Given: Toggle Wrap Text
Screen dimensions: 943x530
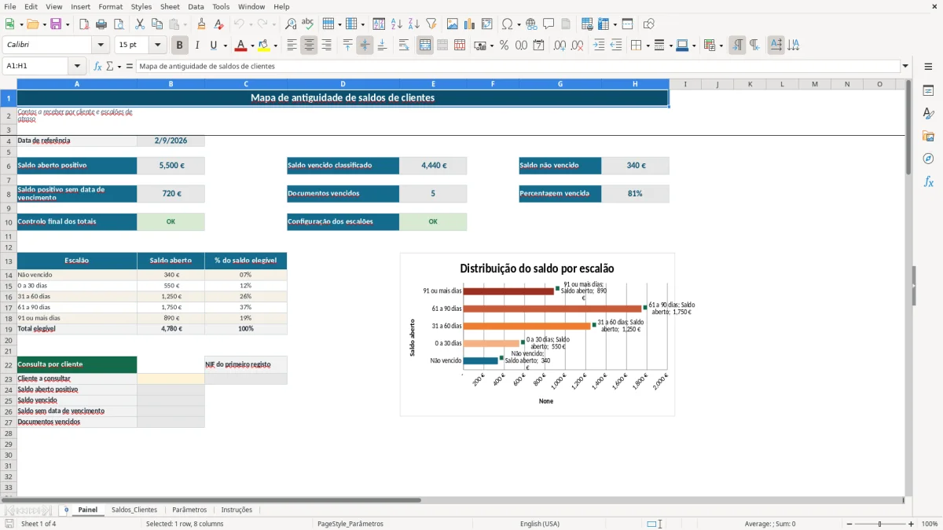Looking at the screenshot, I should click(x=404, y=46).
